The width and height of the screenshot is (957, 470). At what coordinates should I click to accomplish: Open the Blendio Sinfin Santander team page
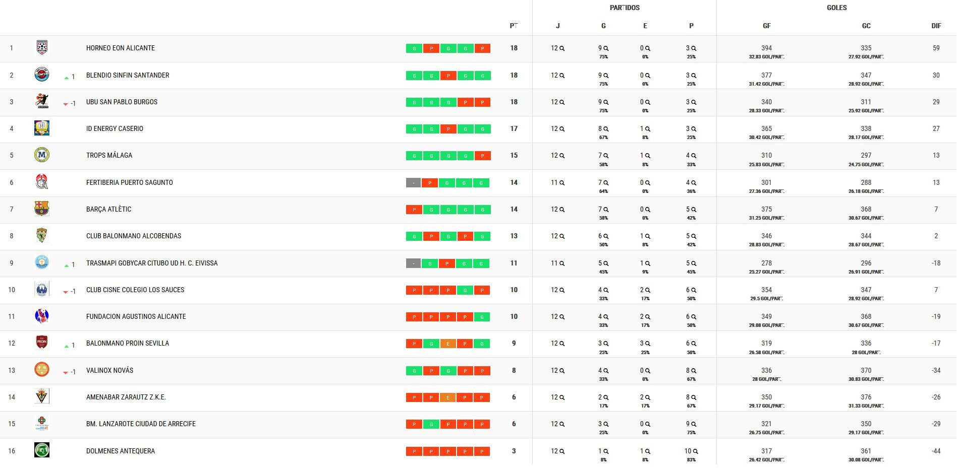(128, 75)
